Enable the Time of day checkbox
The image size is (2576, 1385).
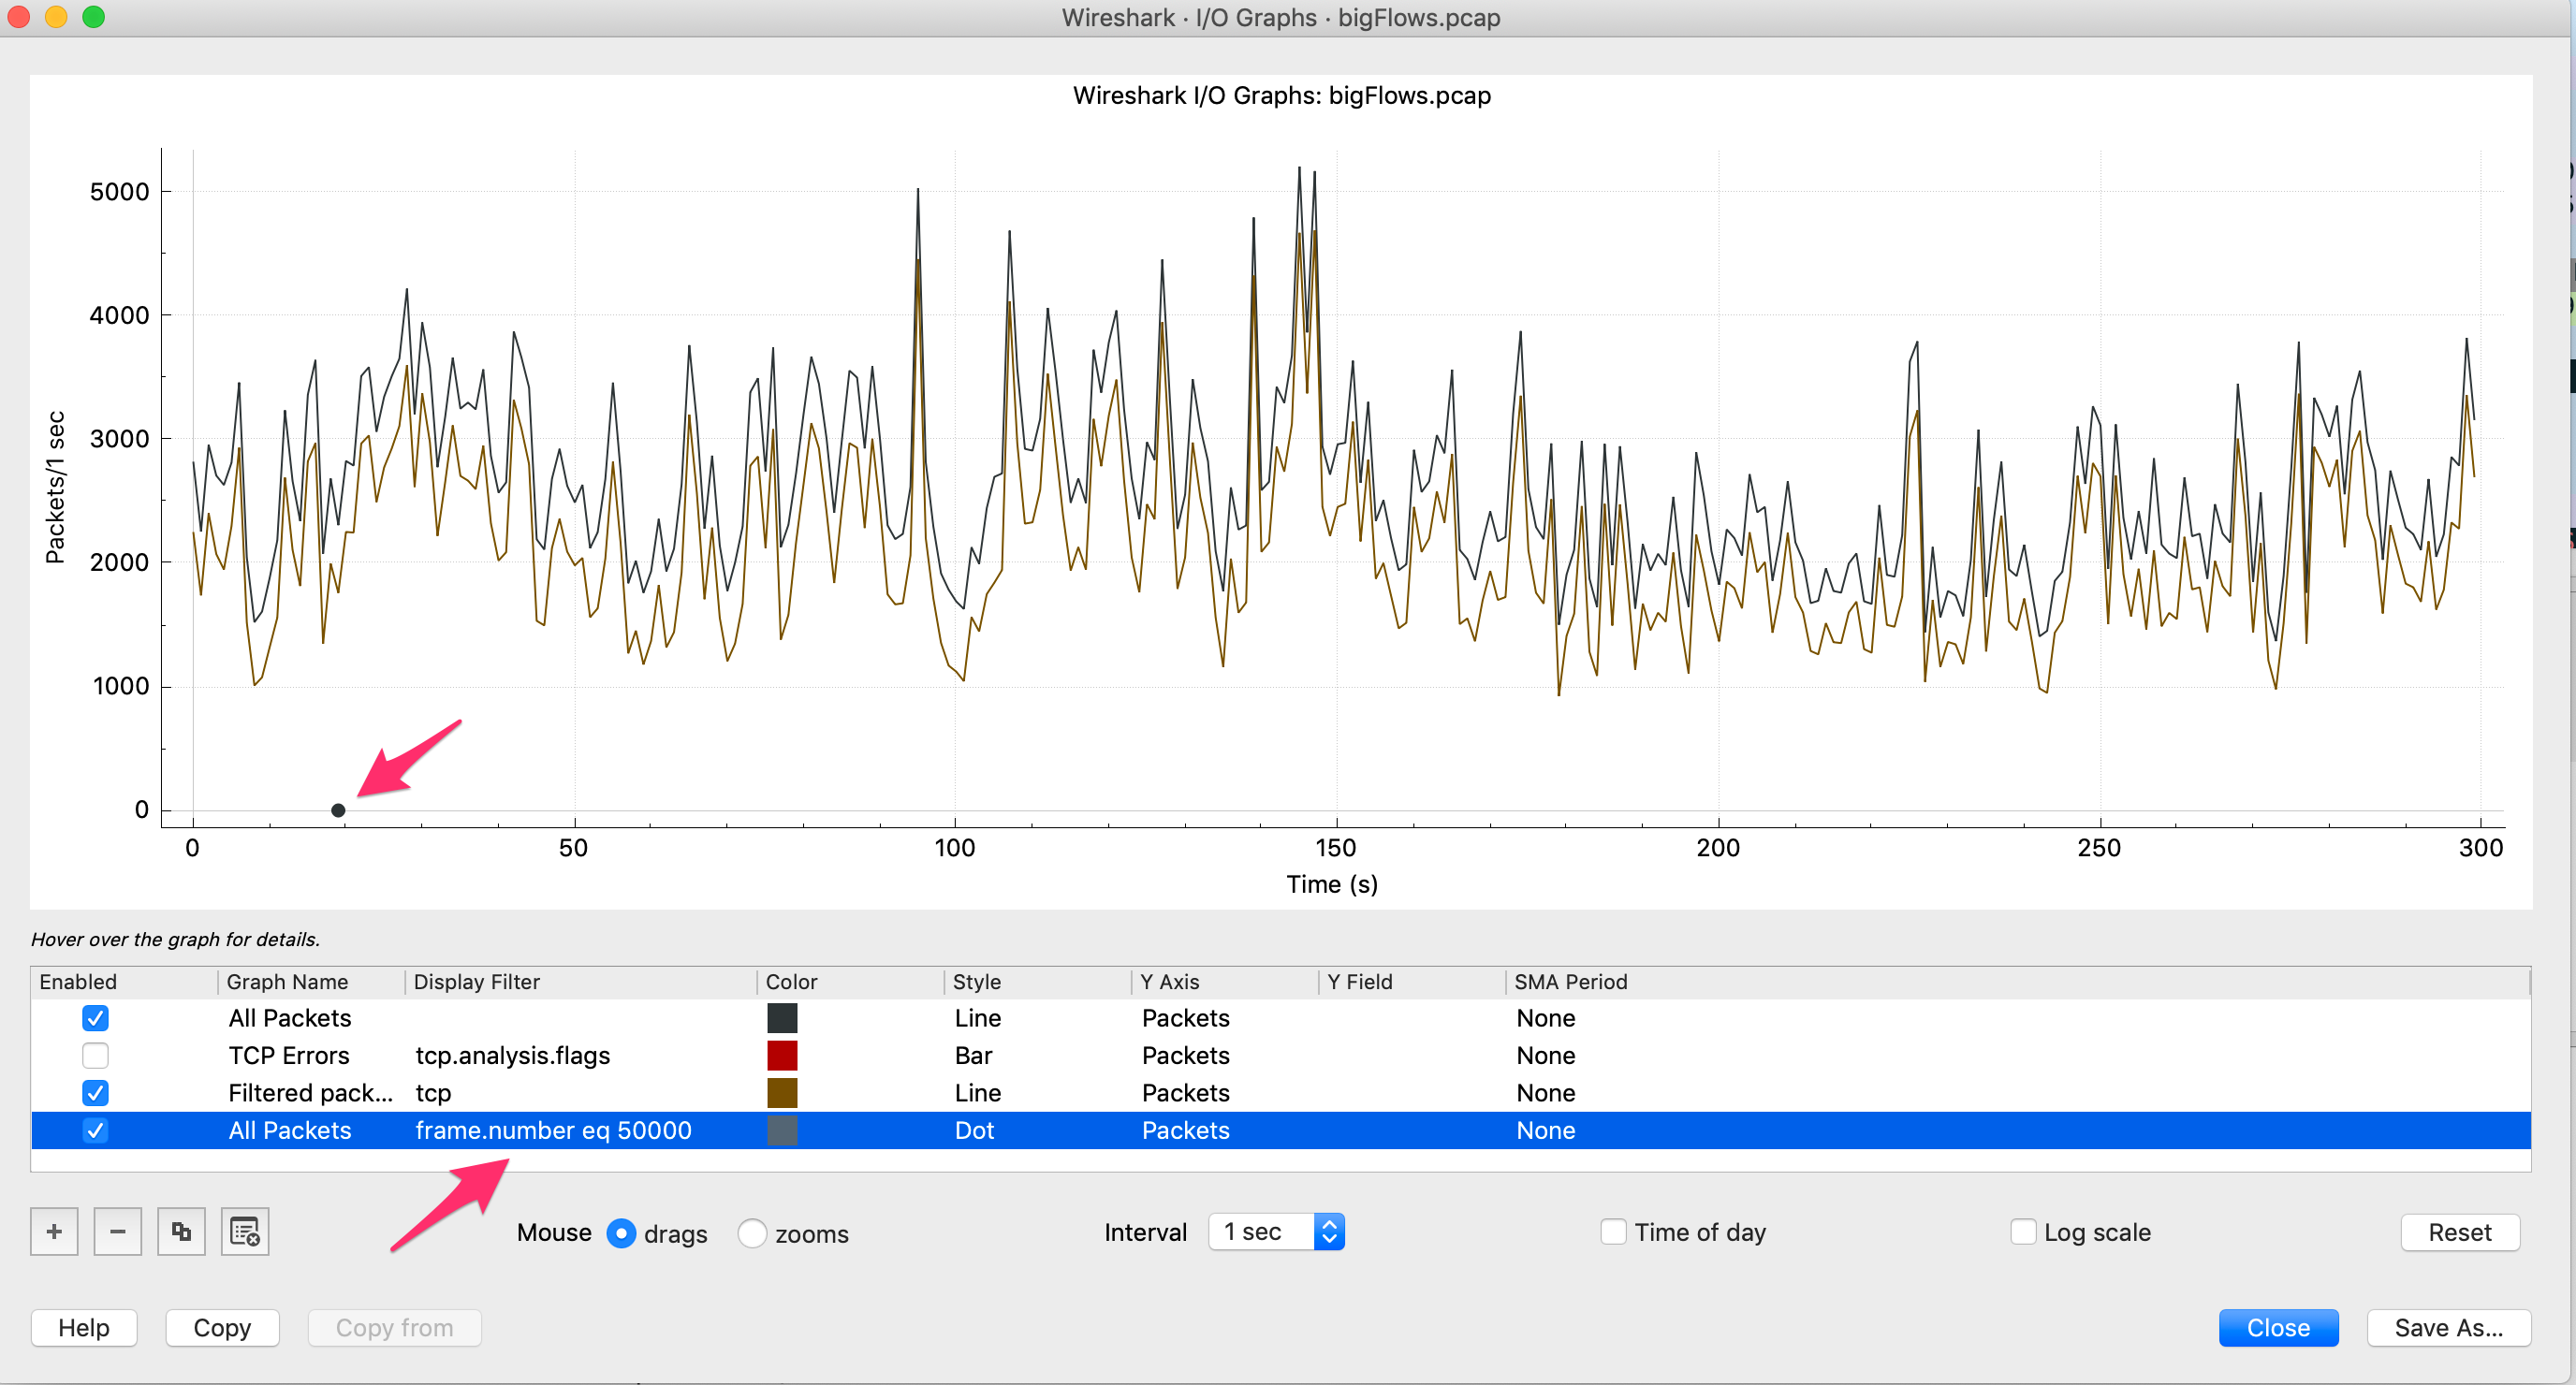click(x=1613, y=1231)
